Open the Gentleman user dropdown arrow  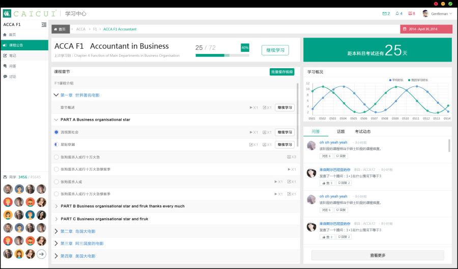coord(451,14)
